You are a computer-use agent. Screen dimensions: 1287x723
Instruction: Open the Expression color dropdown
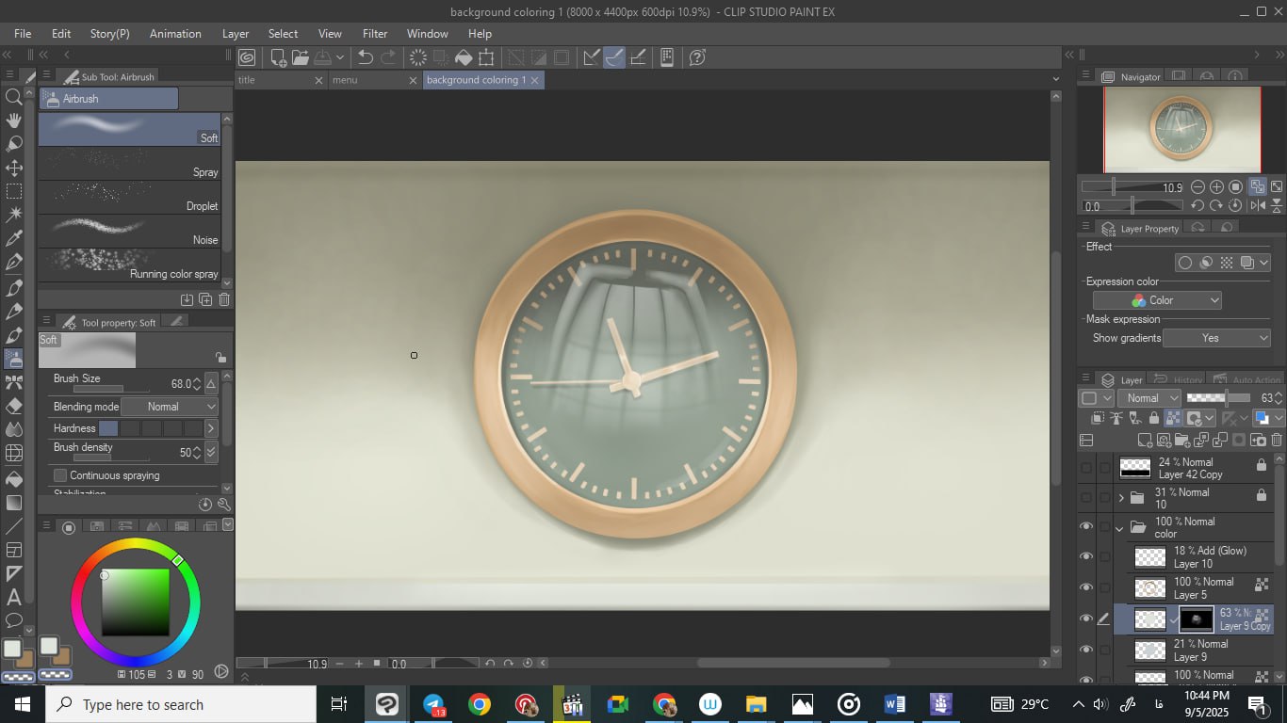1157,300
